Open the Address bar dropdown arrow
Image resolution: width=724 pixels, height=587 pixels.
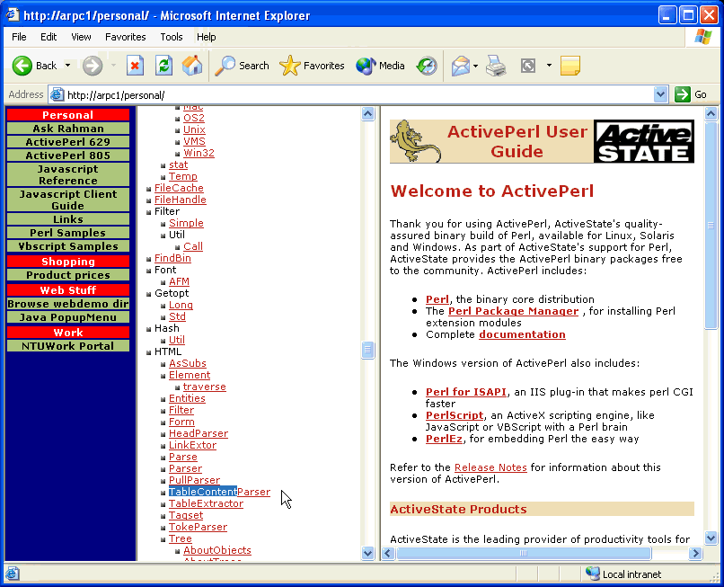coord(661,94)
